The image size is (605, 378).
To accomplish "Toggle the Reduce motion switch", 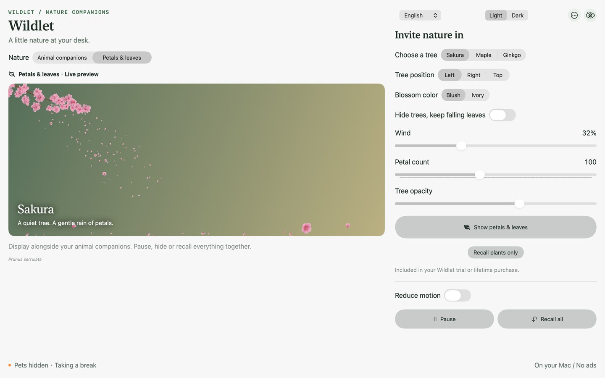I will coord(458,296).
